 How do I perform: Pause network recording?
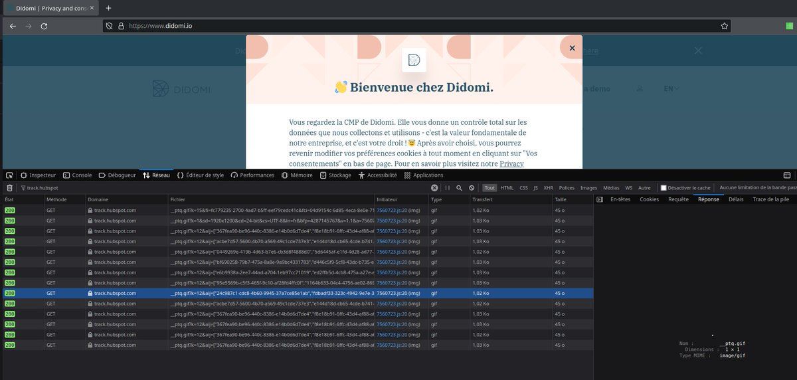coord(448,188)
